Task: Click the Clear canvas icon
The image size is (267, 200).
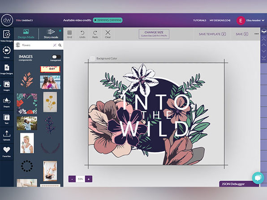Action: pyautogui.click(x=108, y=34)
